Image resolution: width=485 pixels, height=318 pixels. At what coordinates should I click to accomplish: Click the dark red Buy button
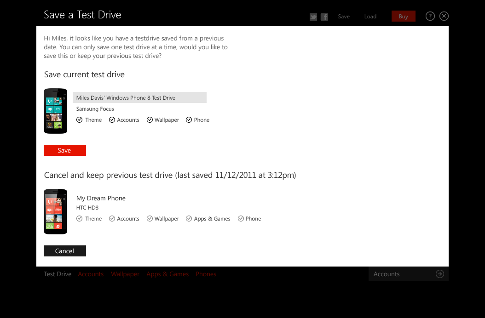[404, 16]
